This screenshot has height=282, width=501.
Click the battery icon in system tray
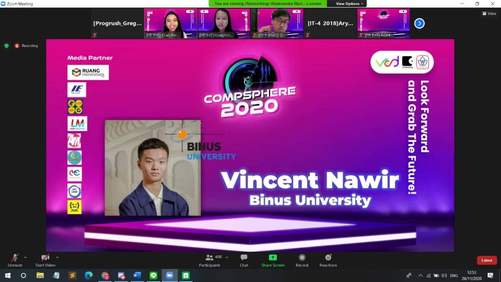point(436,275)
